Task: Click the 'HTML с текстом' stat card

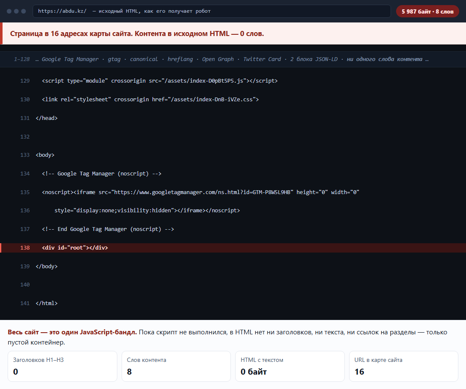Action: 290,366
